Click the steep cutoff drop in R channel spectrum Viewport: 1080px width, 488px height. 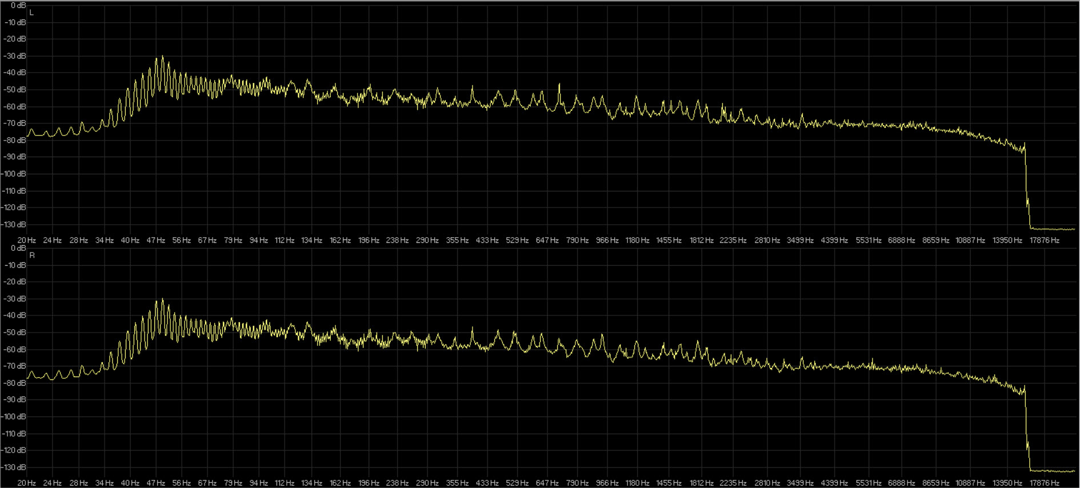click(x=1027, y=423)
